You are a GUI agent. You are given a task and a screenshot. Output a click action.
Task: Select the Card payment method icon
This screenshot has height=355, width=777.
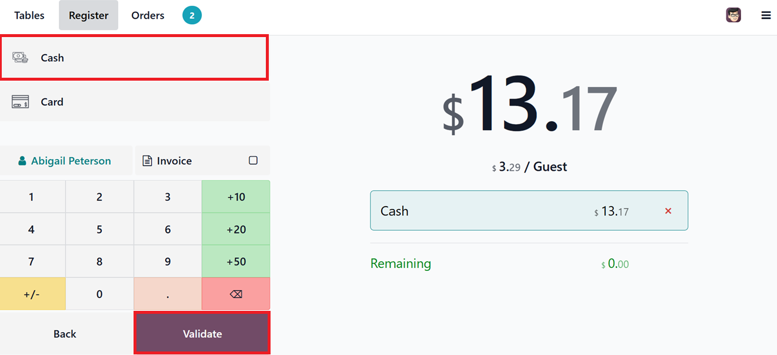[x=20, y=102]
